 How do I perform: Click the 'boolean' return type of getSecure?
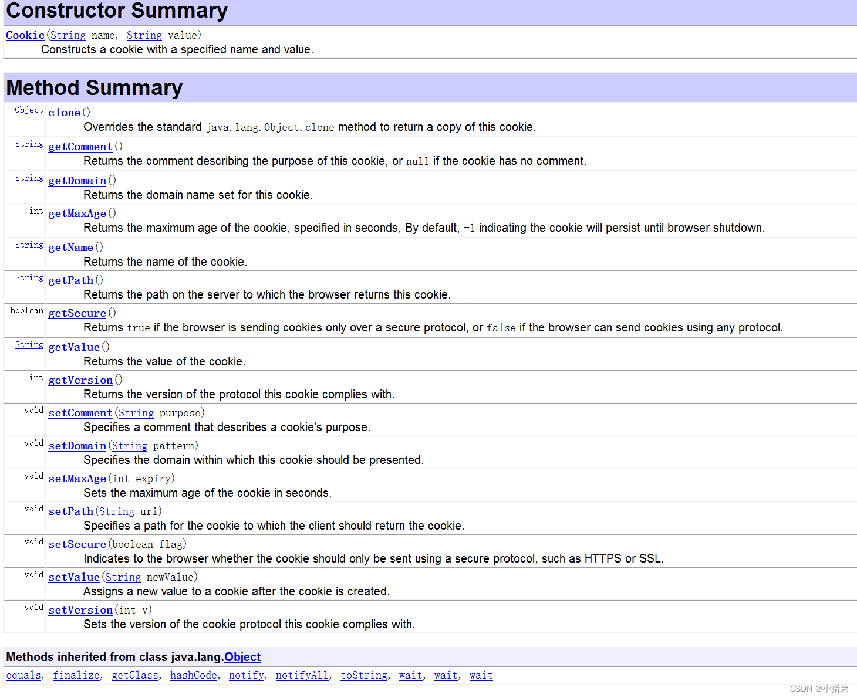(x=27, y=311)
